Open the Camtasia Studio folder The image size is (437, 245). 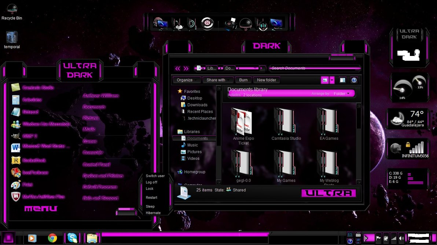286,124
